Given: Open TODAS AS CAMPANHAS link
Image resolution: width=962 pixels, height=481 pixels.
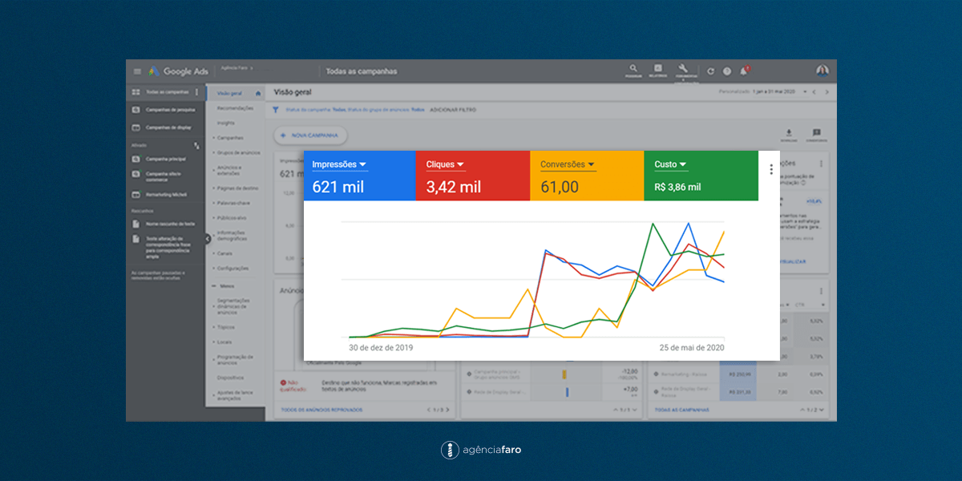Looking at the screenshot, I should pos(681,410).
